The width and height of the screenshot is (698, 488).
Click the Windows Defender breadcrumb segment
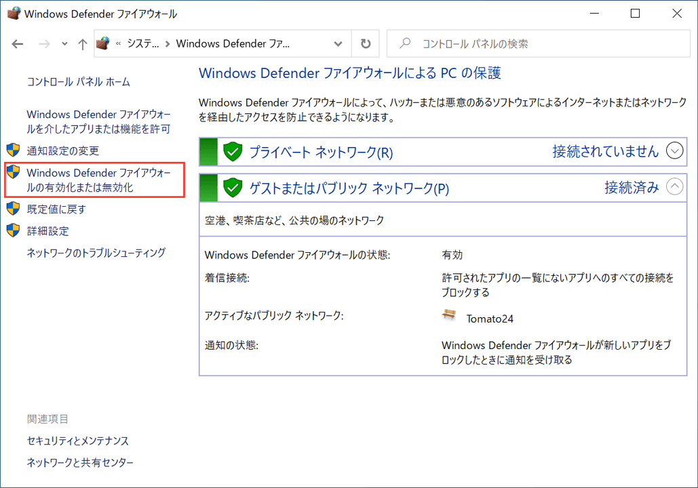pyautogui.click(x=233, y=43)
